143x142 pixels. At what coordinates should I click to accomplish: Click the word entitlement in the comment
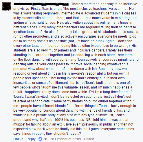[x=59, y=83]
